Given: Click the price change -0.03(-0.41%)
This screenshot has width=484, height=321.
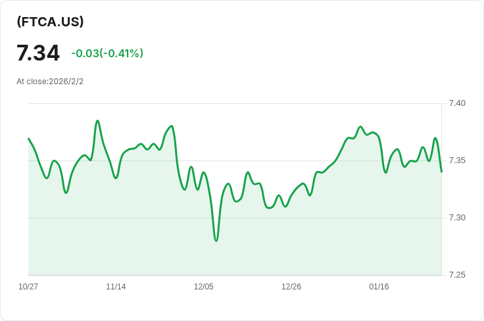Looking at the screenshot, I should (x=107, y=53).
